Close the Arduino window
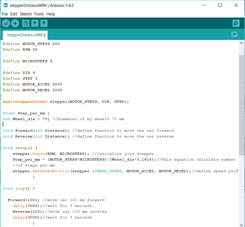This screenshot has width=245, height=227. pyautogui.click(x=236, y=5)
